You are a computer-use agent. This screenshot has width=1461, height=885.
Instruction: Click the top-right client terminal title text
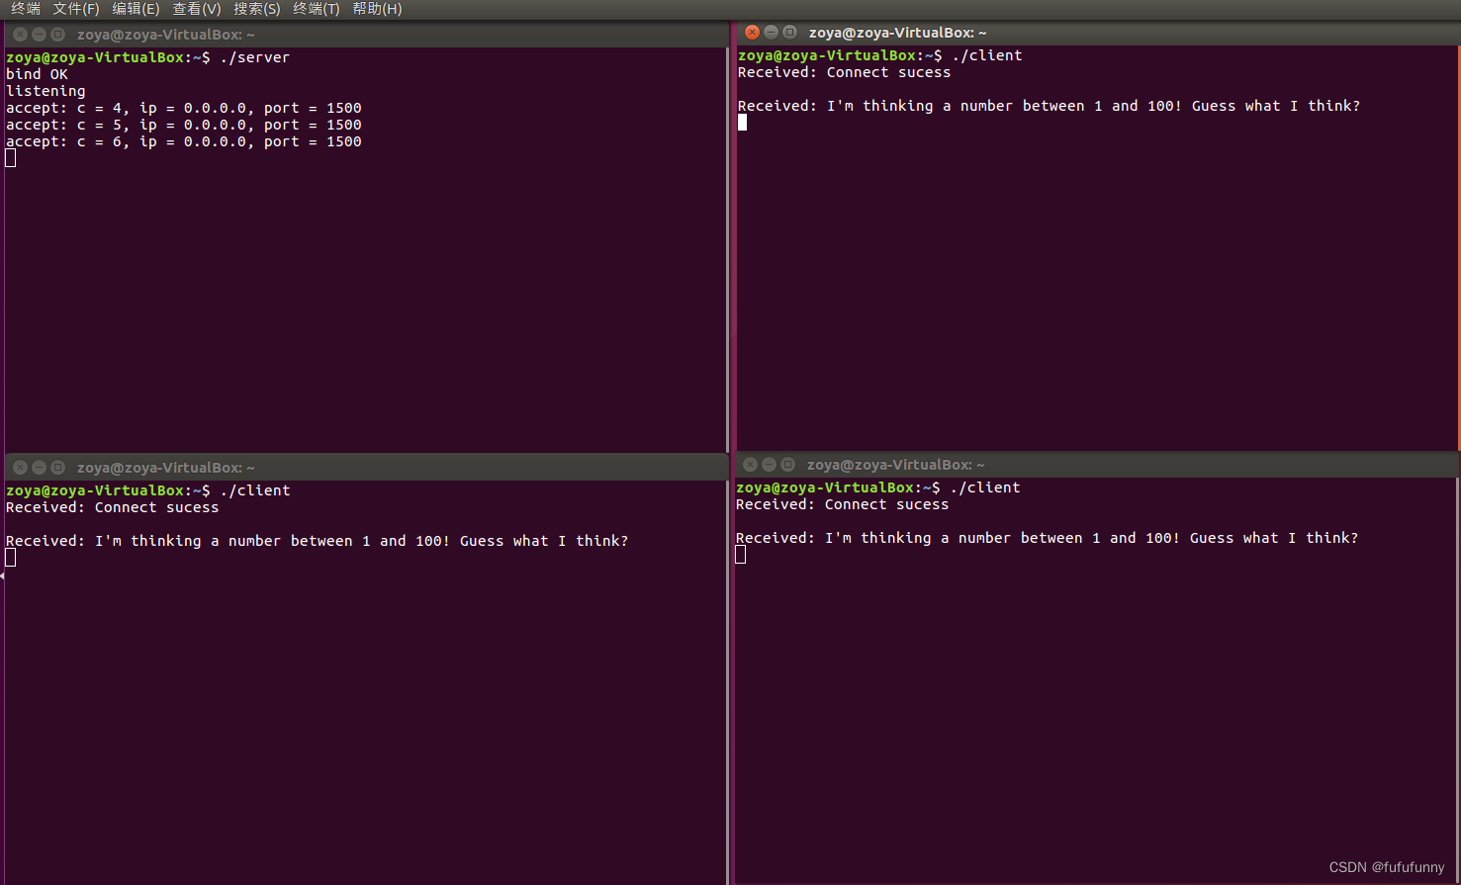[x=897, y=33]
